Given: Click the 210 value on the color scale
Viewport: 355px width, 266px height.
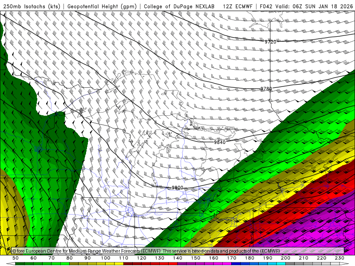Looking at the screenshot, I should click(304, 258).
